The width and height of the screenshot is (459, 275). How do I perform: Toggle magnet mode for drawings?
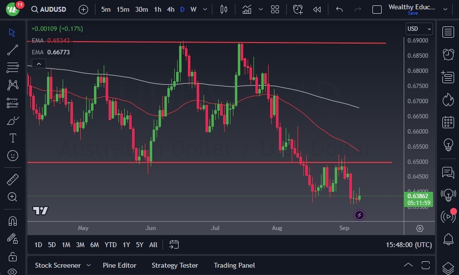tap(13, 221)
